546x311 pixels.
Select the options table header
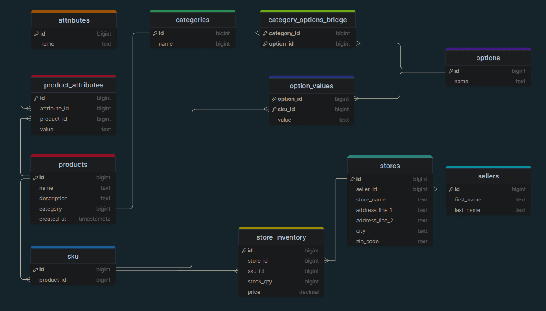(x=488, y=58)
